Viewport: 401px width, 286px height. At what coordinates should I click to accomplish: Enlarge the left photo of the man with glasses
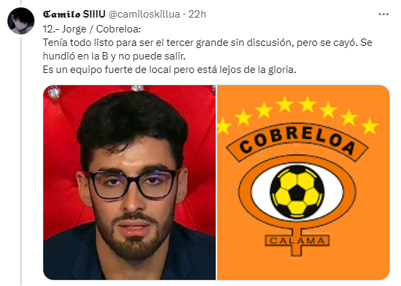(129, 183)
